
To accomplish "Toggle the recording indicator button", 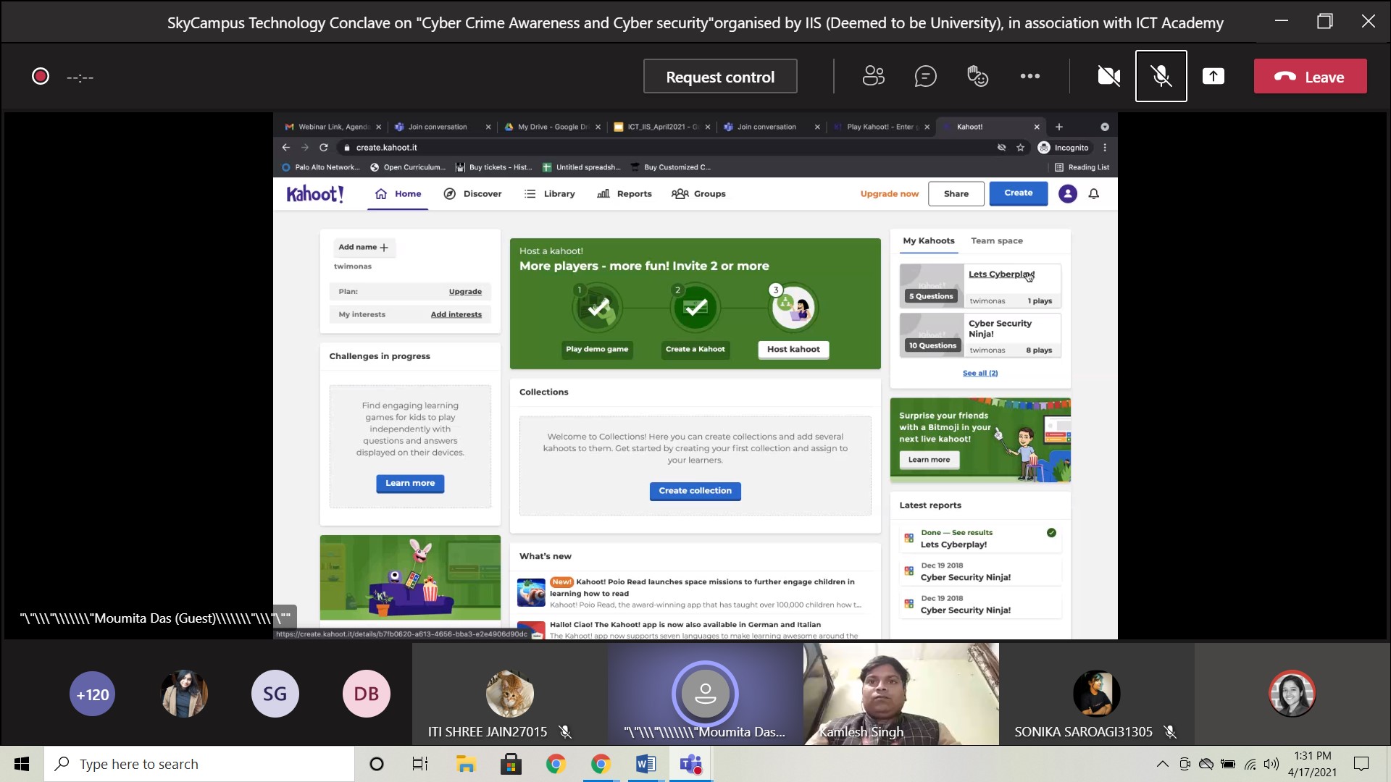I will tap(41, 76).
